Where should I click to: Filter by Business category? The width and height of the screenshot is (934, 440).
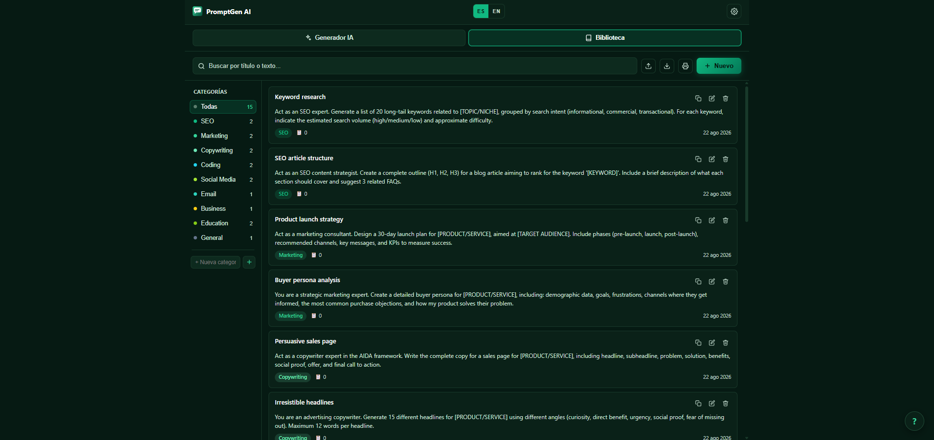[223, 209]
